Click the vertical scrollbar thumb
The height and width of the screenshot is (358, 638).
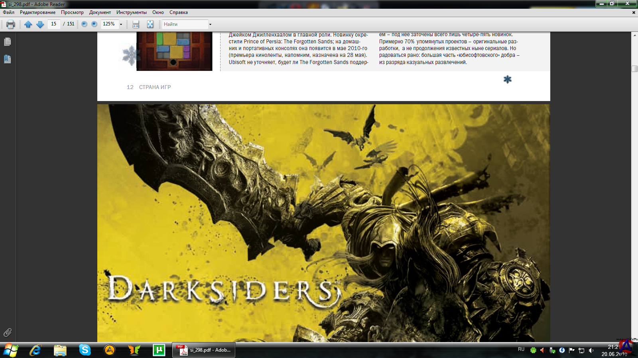point(634,69)
